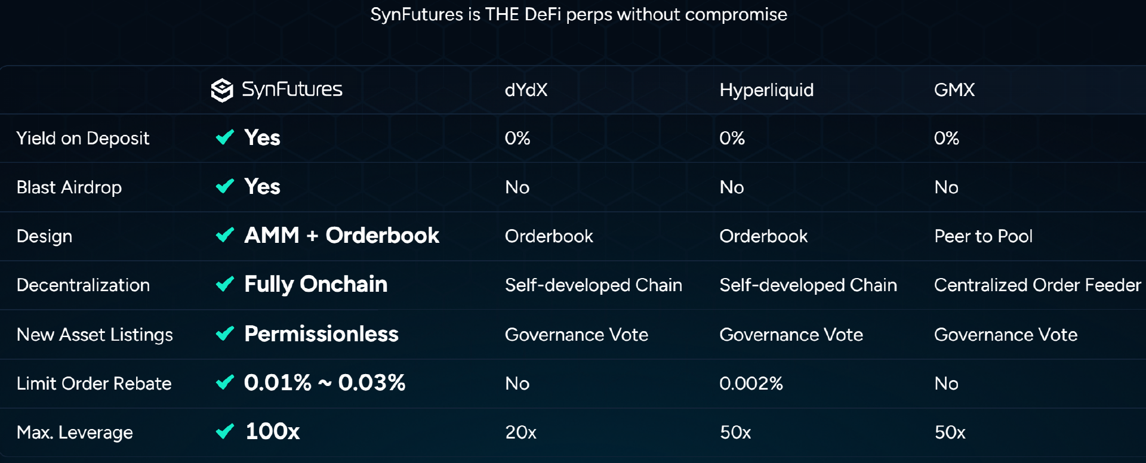Click the Yield on Deposit row label

point(83,138)
